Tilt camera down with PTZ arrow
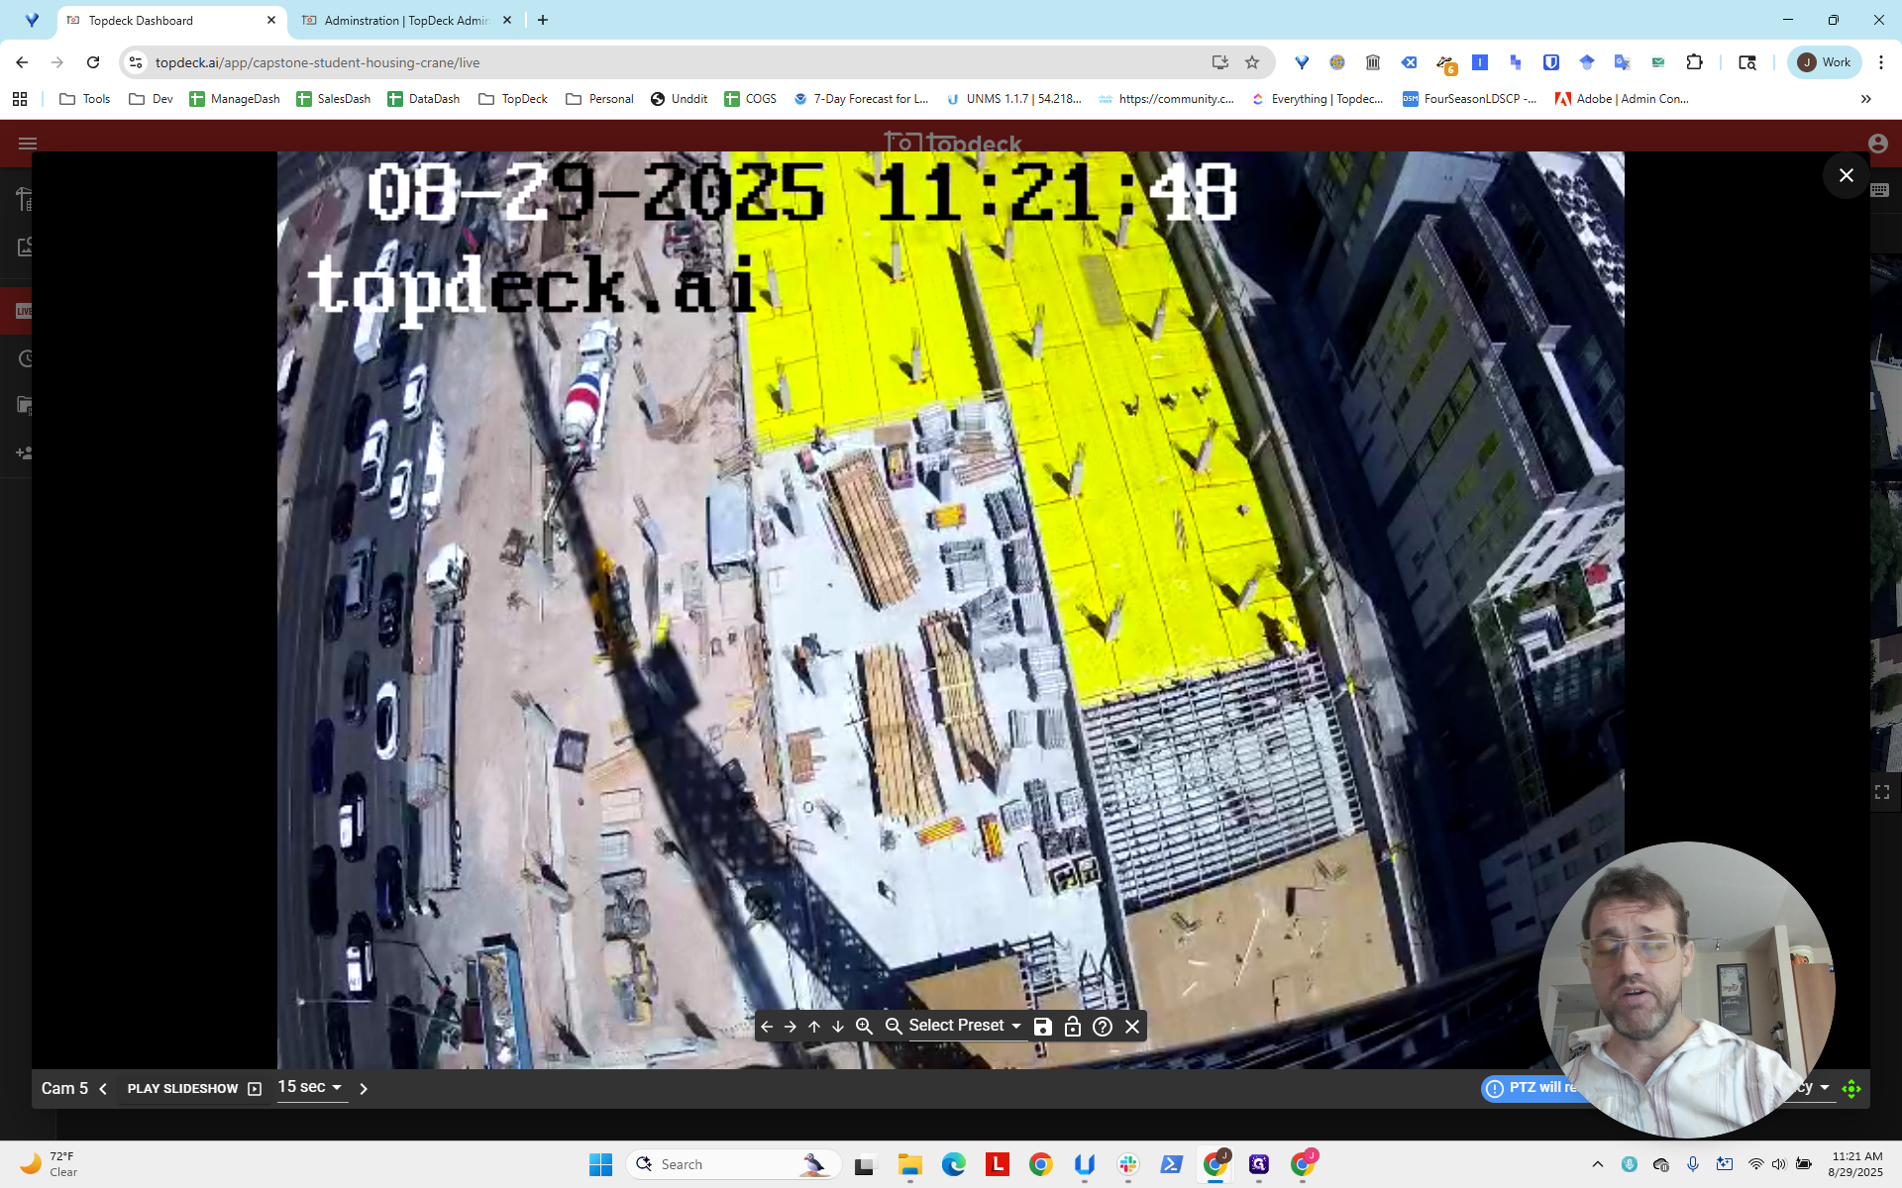This screenshot has height=1188, width=1902. click(838, 1027)
